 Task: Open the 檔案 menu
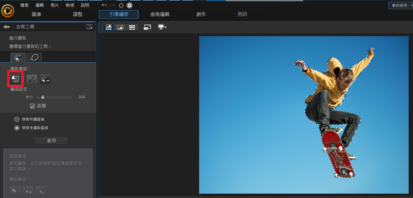(x=24, y=5)
